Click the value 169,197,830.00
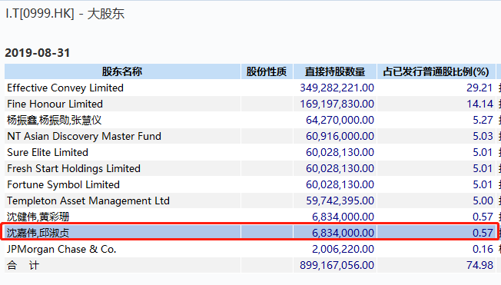Viewport: 501px width, 285px height. click(x=337, y=104)
